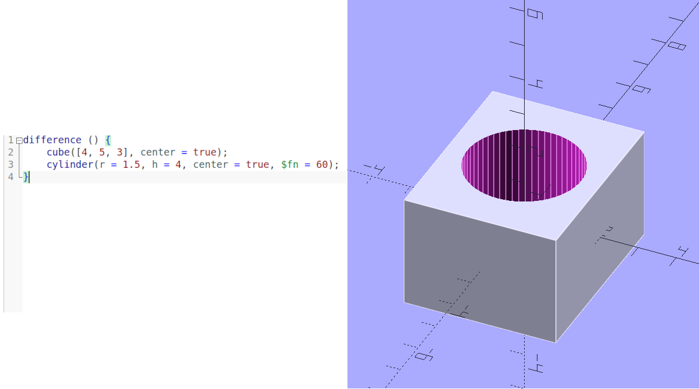Click the word true in cube line
The height and width of the screenshot is (389, 699).
click(205, 152)
